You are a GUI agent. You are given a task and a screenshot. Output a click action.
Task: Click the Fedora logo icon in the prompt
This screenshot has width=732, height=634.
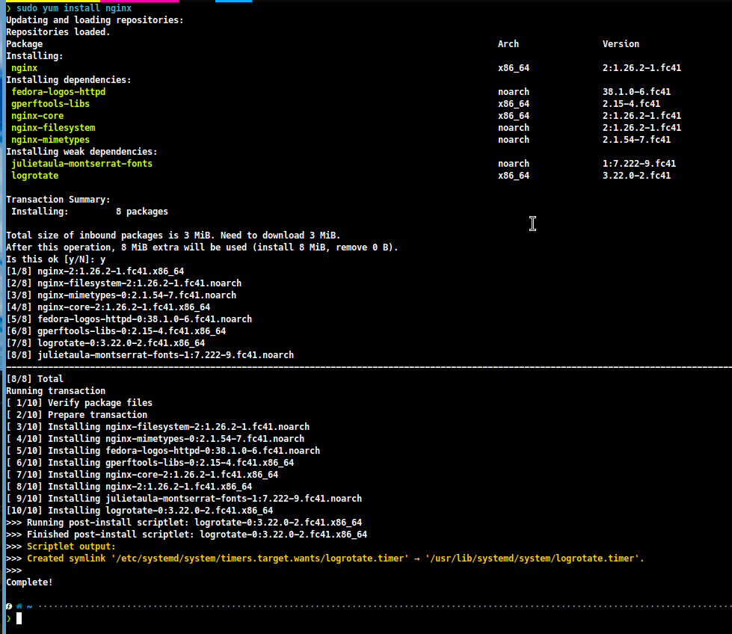9,606
